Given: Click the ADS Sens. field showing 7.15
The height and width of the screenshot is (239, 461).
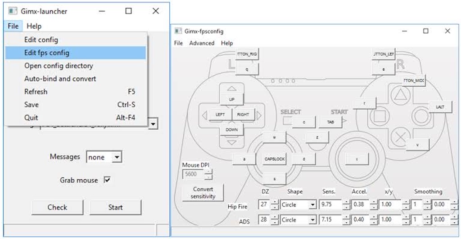Looking at the screenshot, I should (331, 220).
